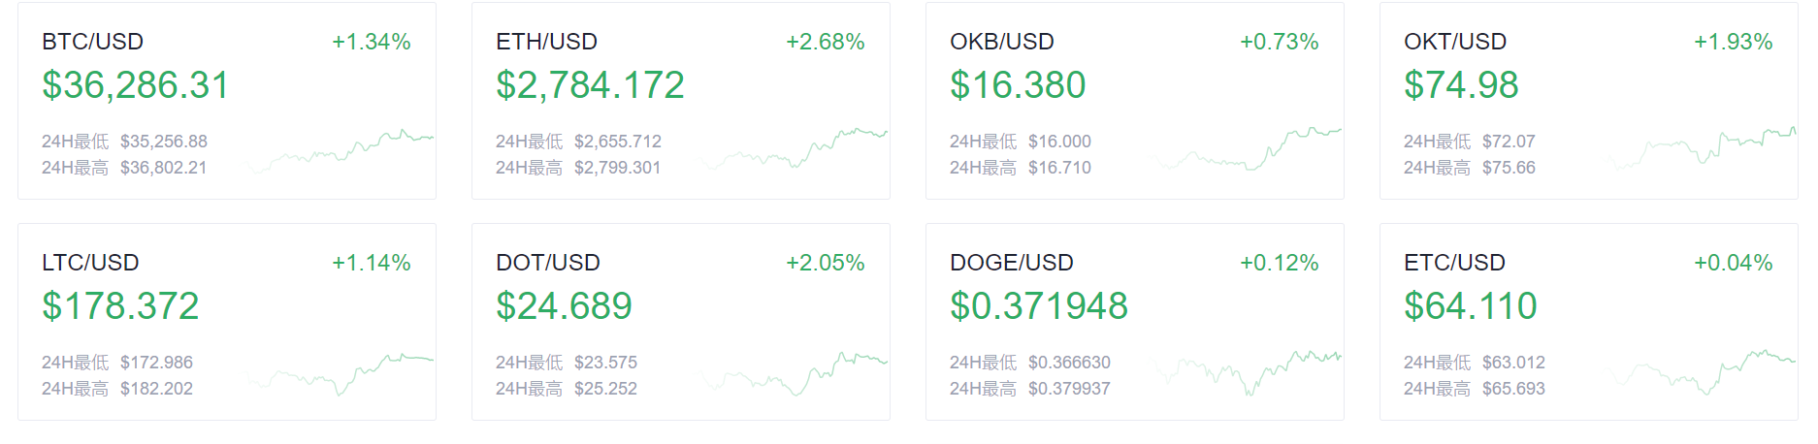This screenshot has width=1818, height=444.
Task: Click the $178.372 Litecoin price
Action: (120, 306)
